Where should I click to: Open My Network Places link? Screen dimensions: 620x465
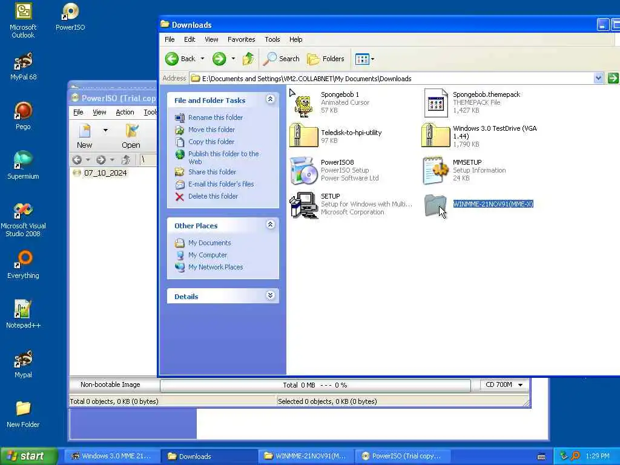(216, 267)
